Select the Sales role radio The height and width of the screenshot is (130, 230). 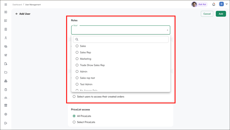77,46
